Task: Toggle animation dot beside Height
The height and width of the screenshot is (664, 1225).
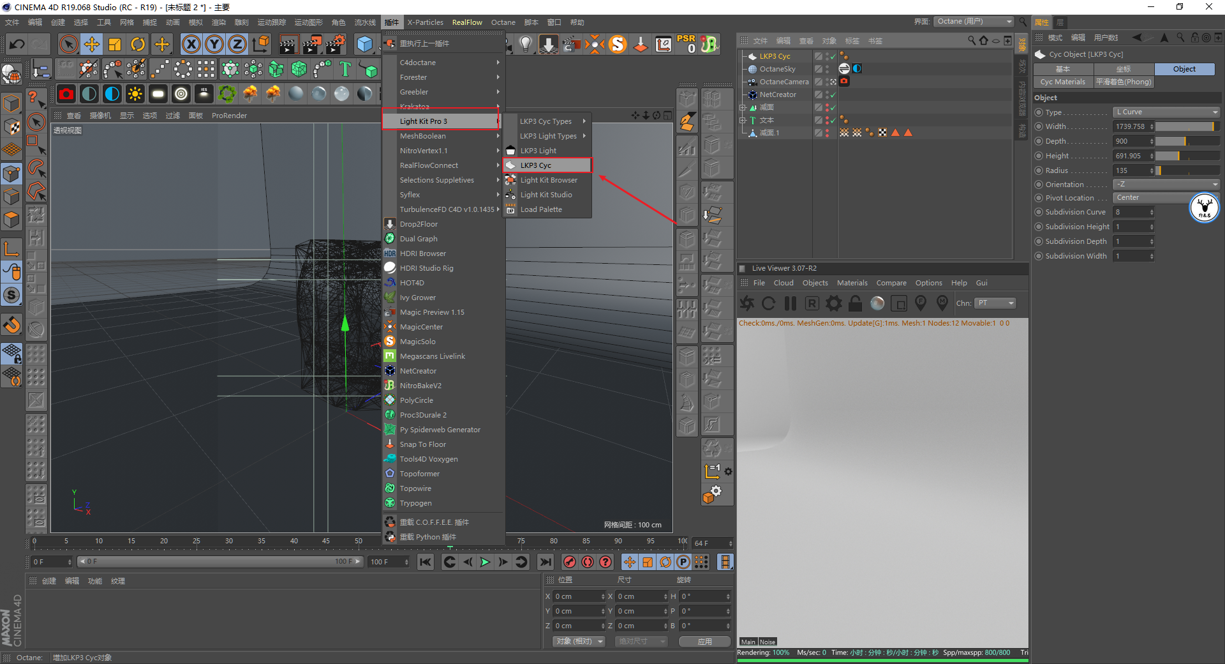Action: [1039, 156]
